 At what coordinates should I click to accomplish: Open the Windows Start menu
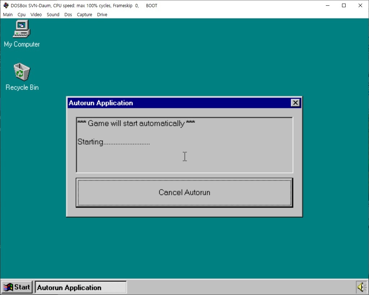[x=17, y=287]
